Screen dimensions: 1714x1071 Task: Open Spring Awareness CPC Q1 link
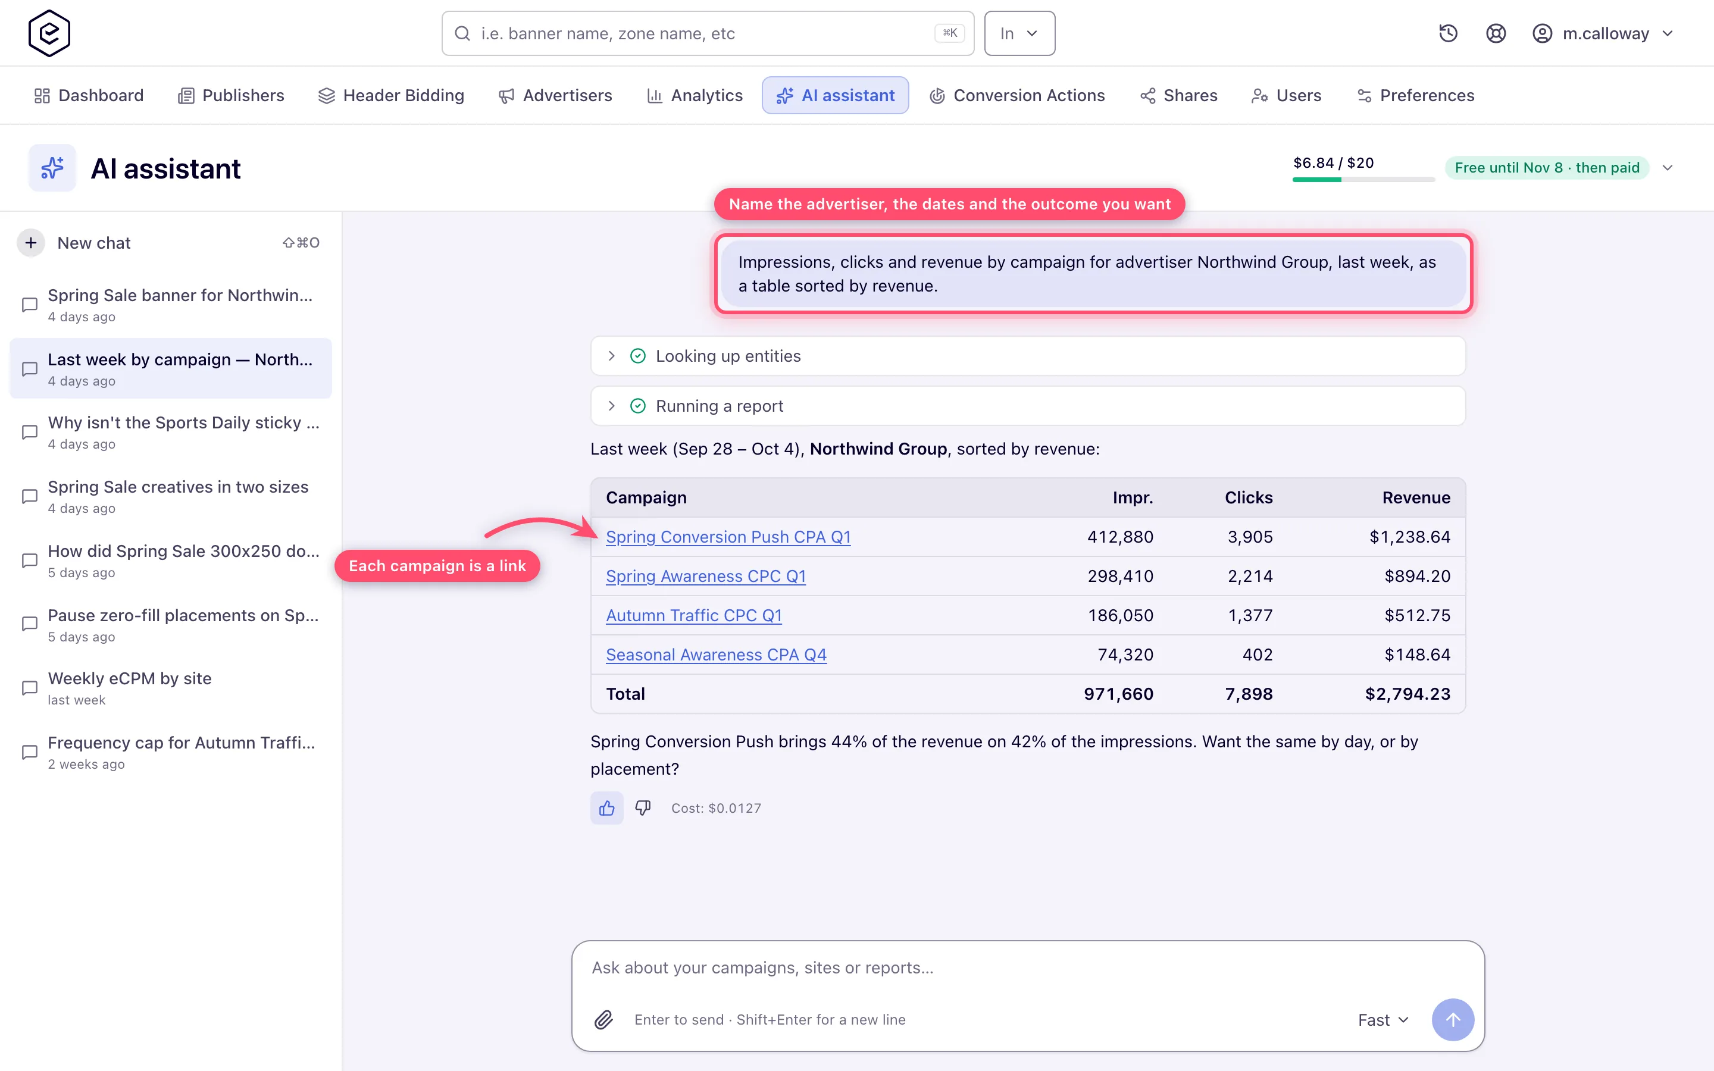[x=705, y=576]
